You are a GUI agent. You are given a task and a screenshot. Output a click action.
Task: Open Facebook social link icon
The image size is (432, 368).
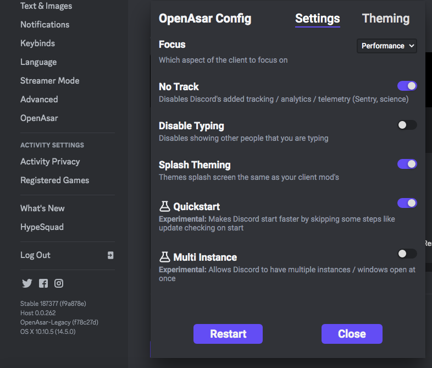coord(43,283)
